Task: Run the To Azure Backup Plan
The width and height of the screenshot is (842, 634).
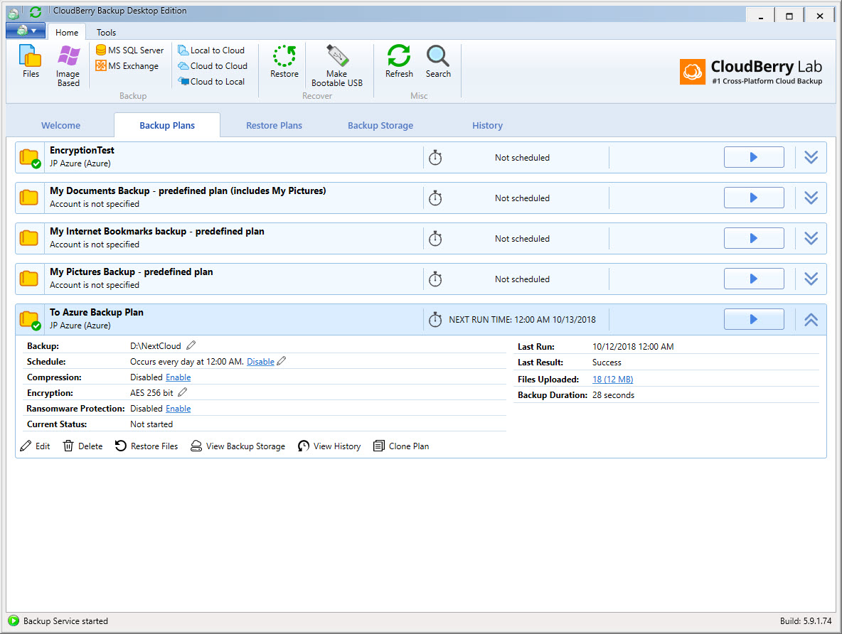Action: [753, 319]
